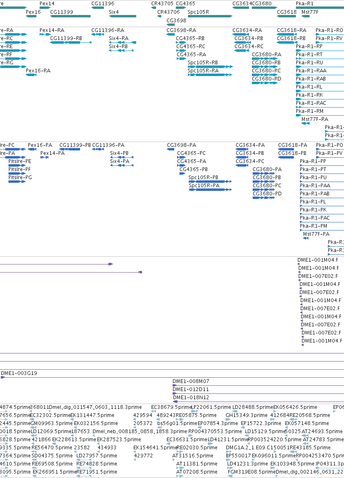Viewport: 344px width, 478px height.
Task: Click the Pex14 gene label
Action: pos(47,4)
